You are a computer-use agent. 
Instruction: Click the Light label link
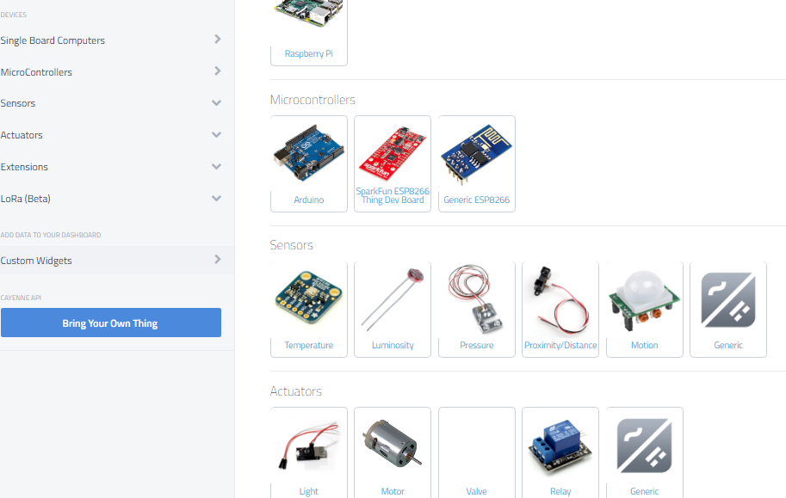(309, 491)
